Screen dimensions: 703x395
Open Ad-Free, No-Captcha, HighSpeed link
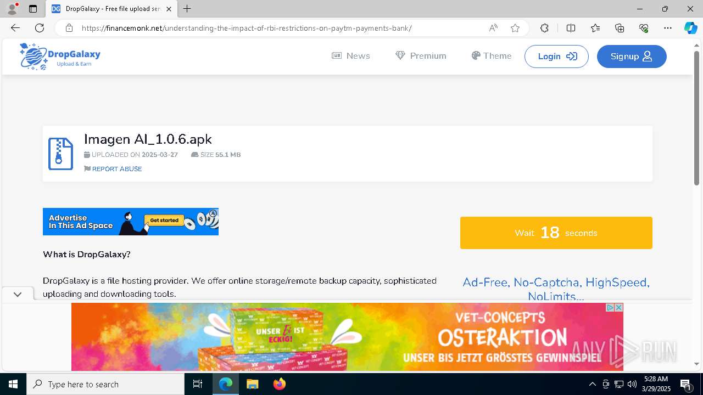click(x=556, y=289)
